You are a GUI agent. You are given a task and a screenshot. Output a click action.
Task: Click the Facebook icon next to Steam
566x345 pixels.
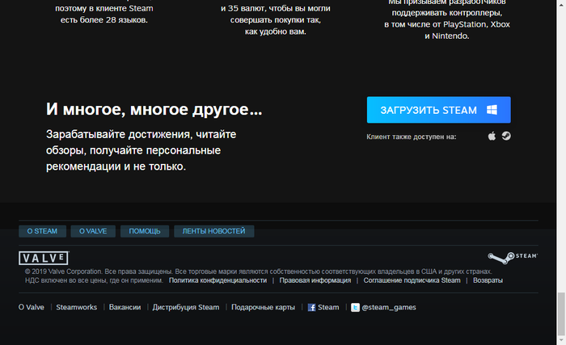coord(311,308)
